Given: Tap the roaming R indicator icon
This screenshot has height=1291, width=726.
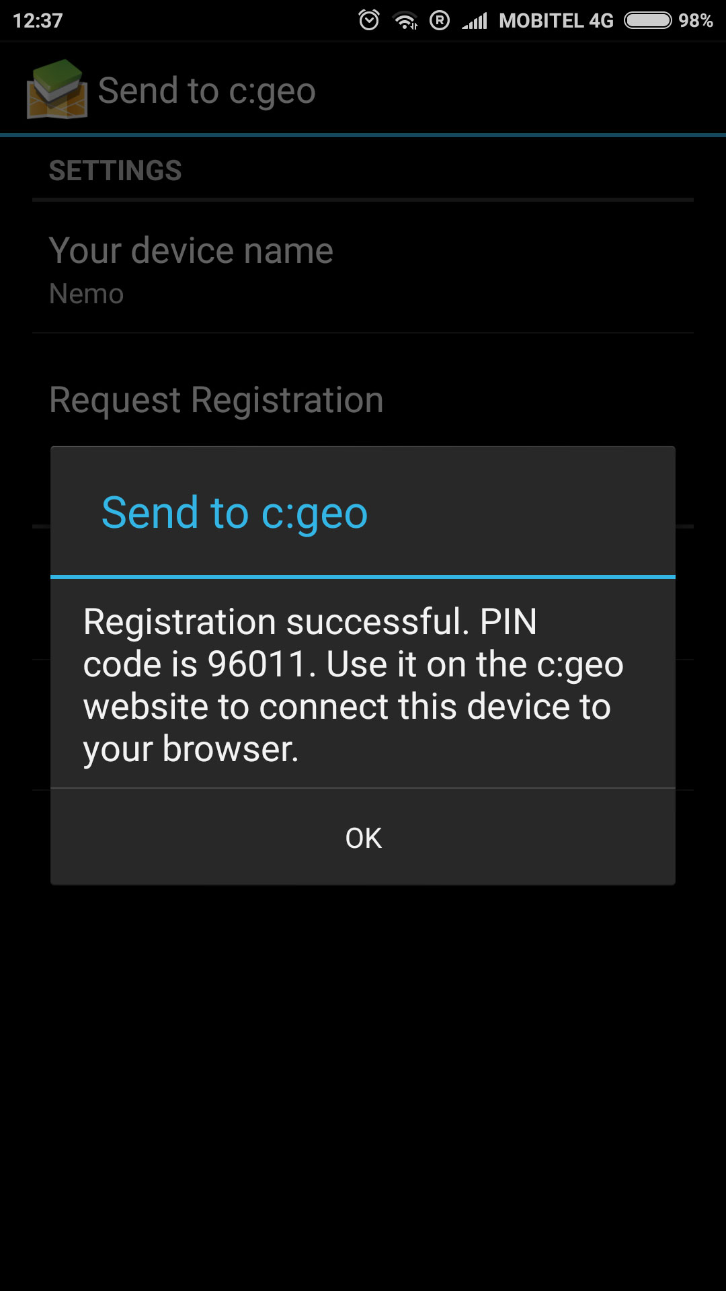Looking at the screenshot, I should click(440, 20).
